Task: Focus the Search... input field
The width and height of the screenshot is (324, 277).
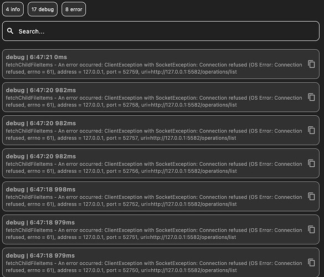Action: (161, 31)
